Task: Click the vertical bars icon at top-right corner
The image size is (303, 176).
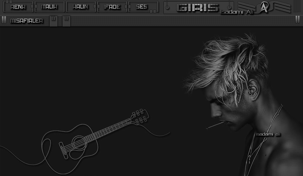Action: [x=297, y=6]
